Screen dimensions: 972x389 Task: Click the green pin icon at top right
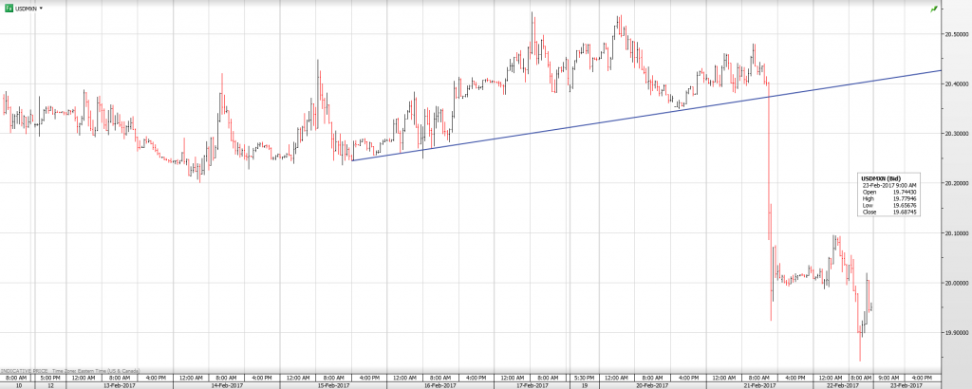point(934,8)
